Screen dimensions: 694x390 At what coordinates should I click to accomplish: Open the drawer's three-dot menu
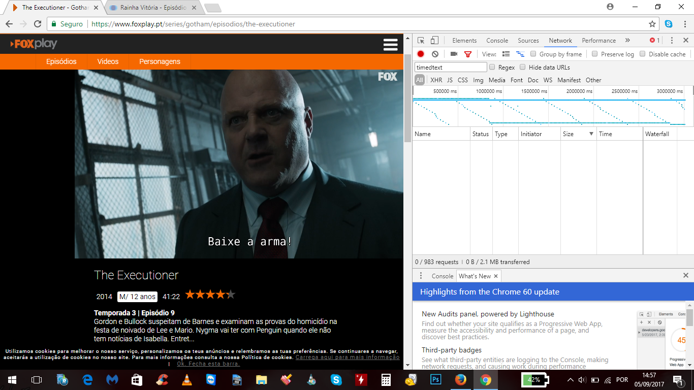coord(421,276)
